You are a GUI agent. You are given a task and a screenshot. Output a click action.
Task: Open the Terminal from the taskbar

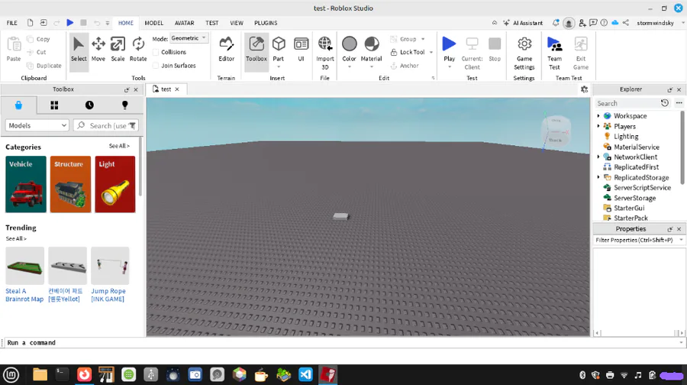coord(62,375)
